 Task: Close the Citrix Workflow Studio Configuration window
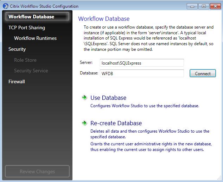pos(215,6)
